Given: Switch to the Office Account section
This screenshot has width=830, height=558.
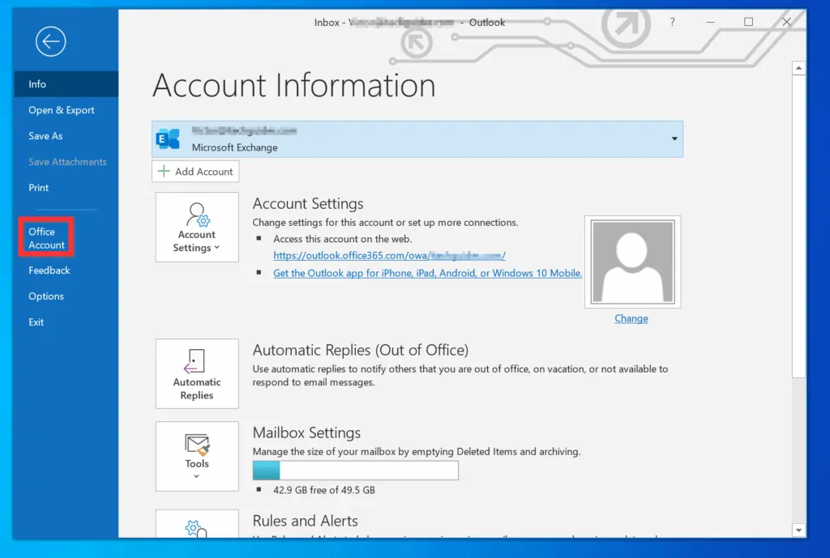Looking at the screenshot, I should tap(45, 236).
